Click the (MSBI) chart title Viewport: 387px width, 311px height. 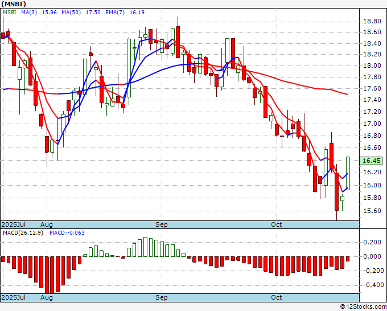coord(14,4)
